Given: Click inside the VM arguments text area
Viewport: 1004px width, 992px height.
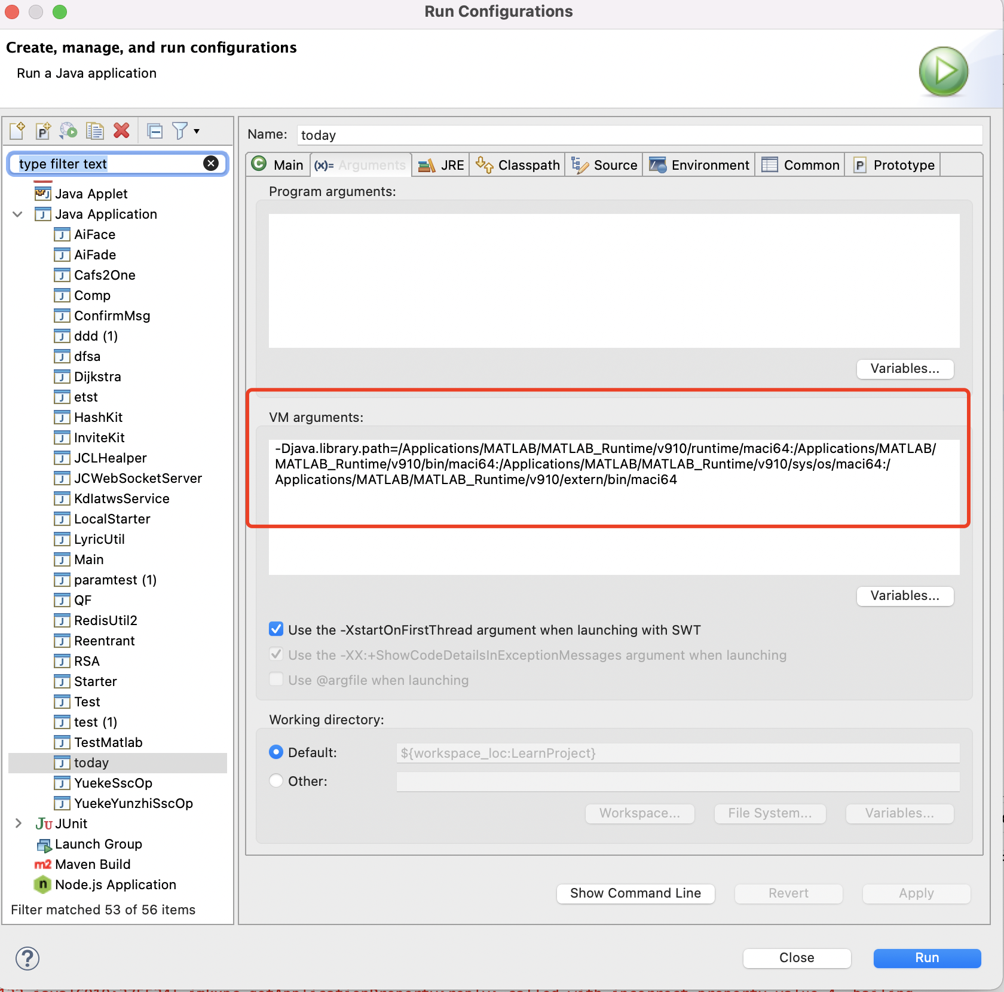Looking at the screenshot, I should (x=614, y=507).
